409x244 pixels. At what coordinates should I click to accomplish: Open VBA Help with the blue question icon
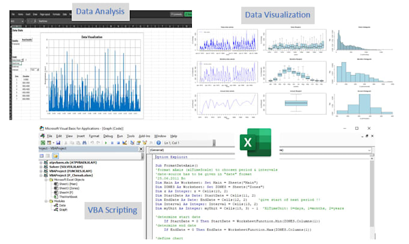pyautogui.click(x=158, y=143)
